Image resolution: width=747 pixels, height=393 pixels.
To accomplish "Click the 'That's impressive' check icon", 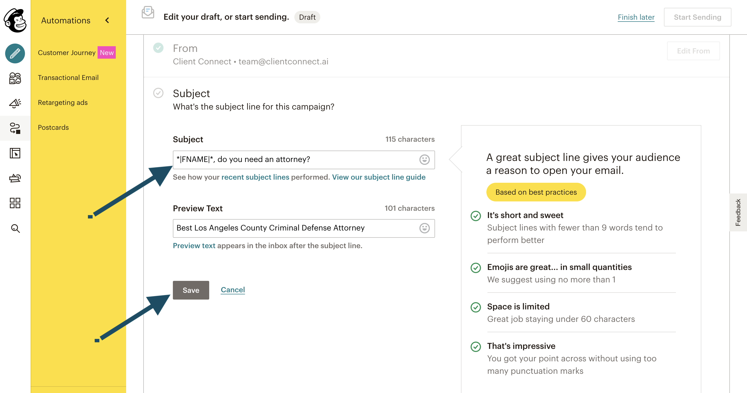I will click(x=476, y=347).
